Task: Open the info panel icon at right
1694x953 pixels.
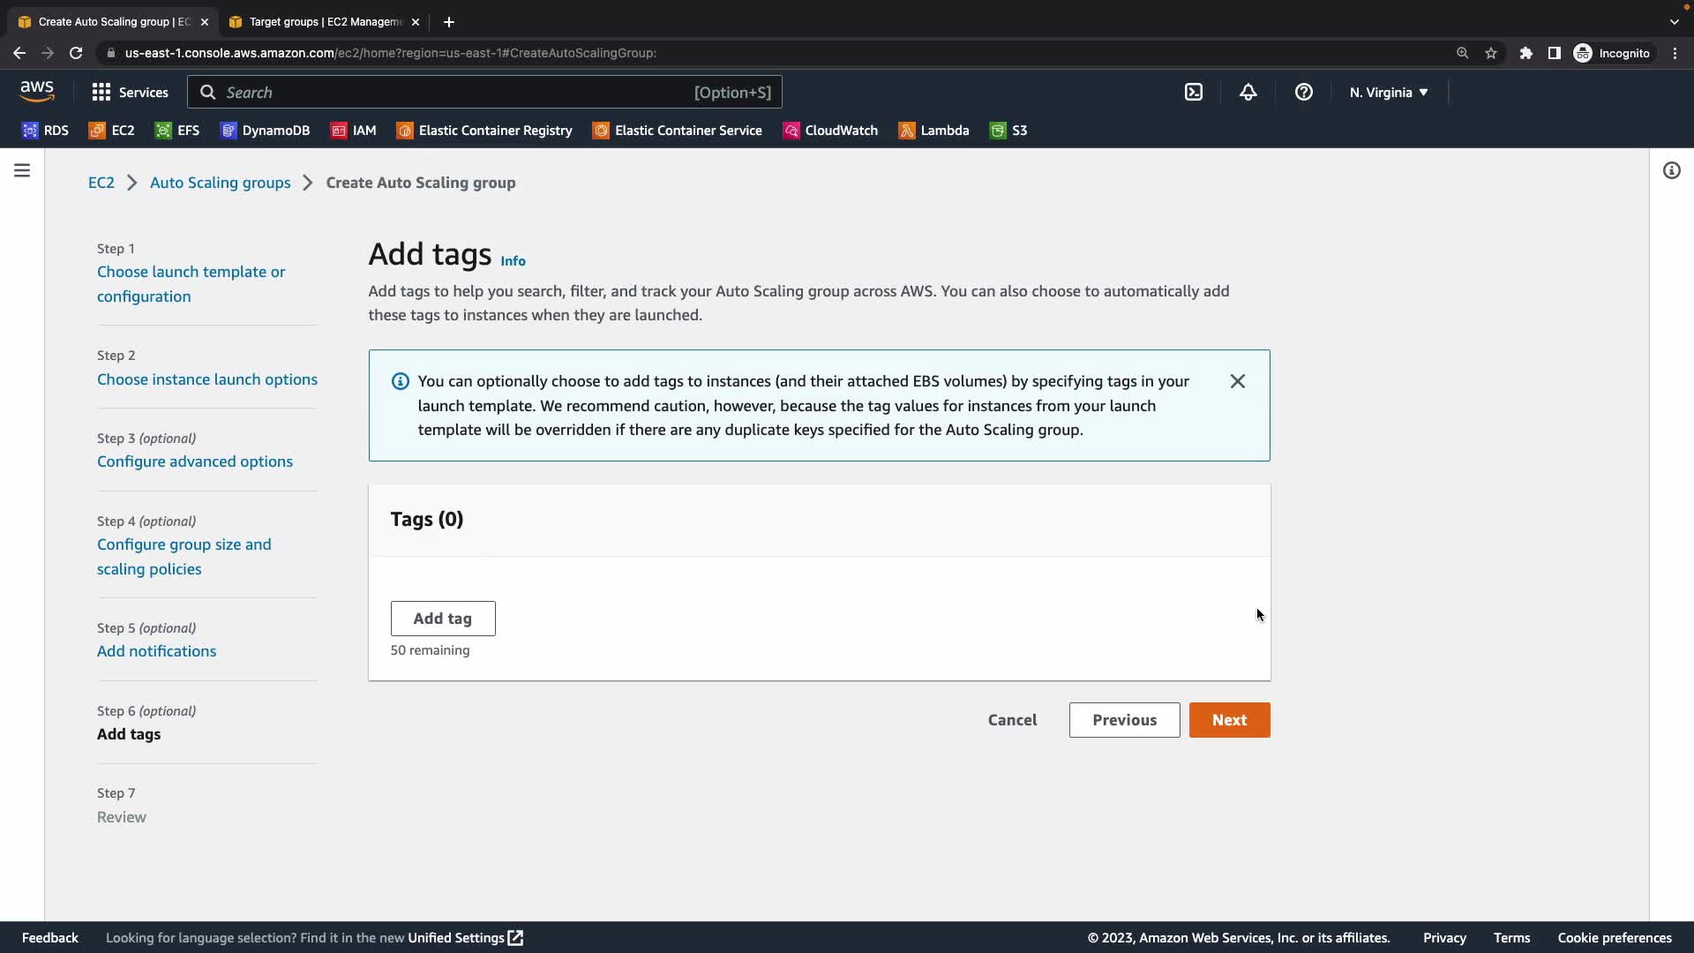Action: (x=1671, y=170)
